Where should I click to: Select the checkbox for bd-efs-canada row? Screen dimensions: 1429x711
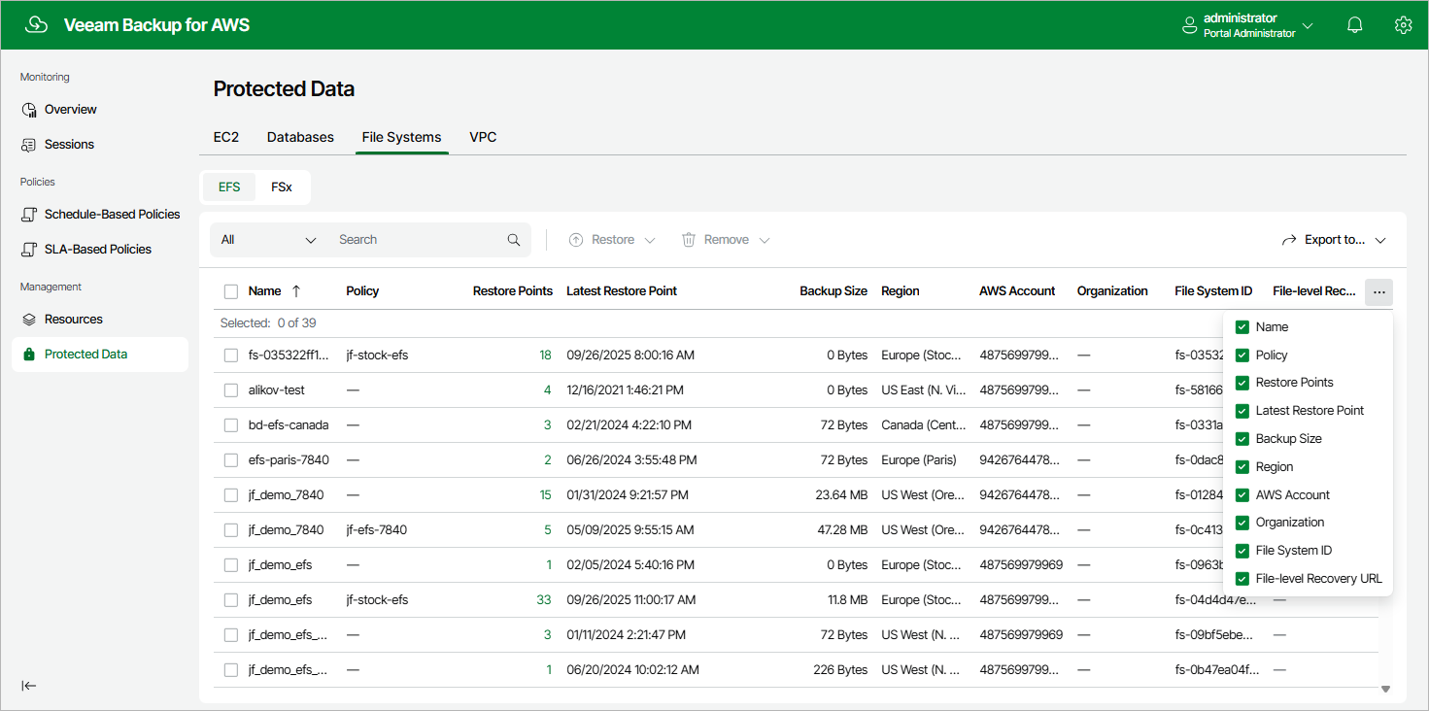(x=231, y=425)
